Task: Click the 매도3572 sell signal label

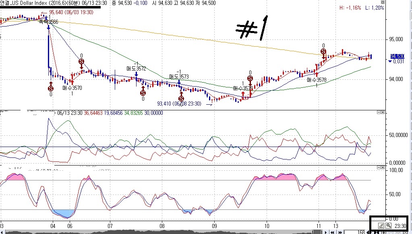Action: tap(136, 69)
